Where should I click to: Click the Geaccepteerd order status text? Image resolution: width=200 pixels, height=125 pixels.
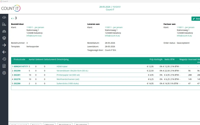click(183, 43)
